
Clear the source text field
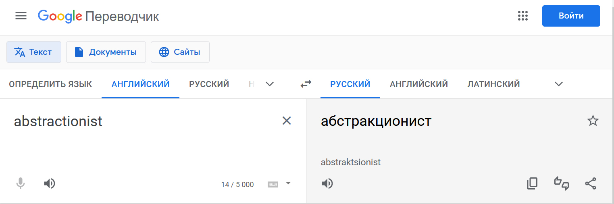pos(286,121)
